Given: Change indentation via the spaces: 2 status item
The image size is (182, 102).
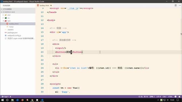Looking at the screenshot, I should pyautogui.click(x=152, y=97).
